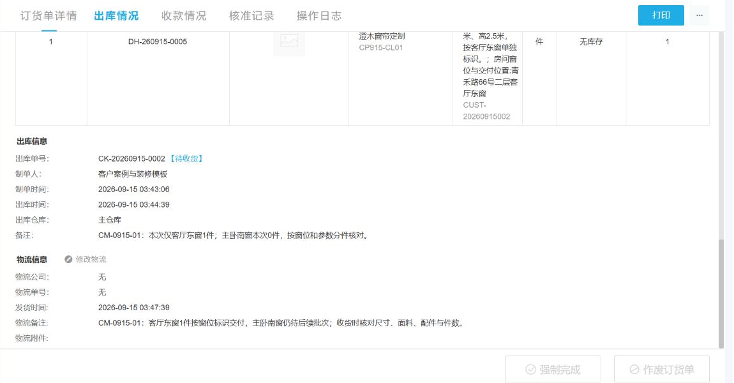The height and width of the screenshot is (383, 734).
Task: Click the blue 打印 button
Action: coord(661,15)
